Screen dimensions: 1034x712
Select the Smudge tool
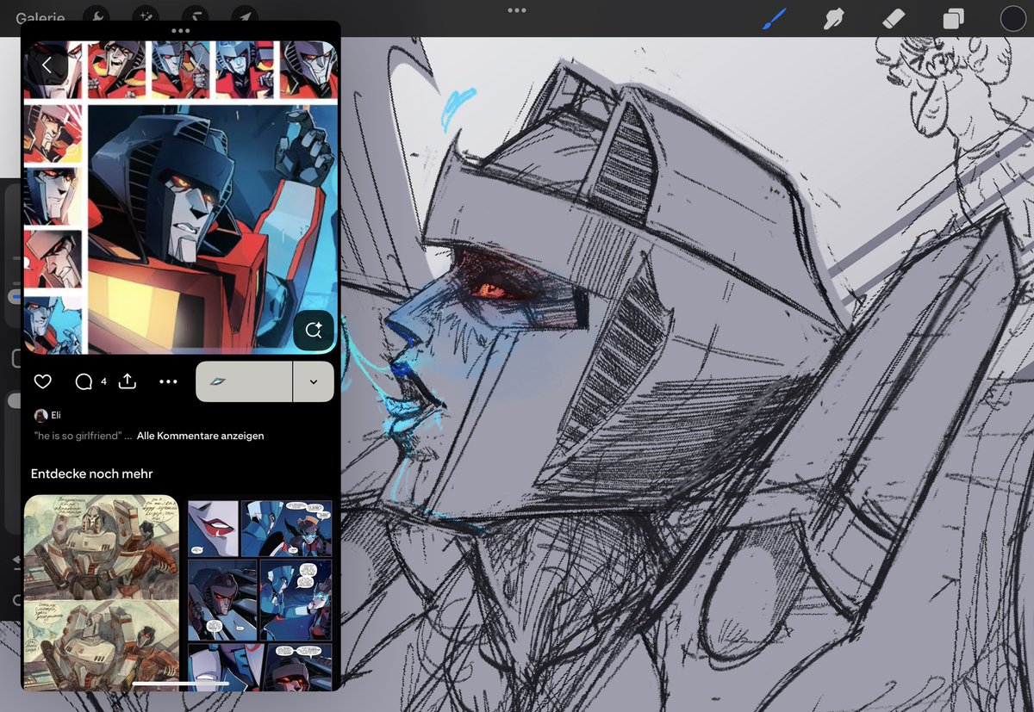click(x=833, y=16)
